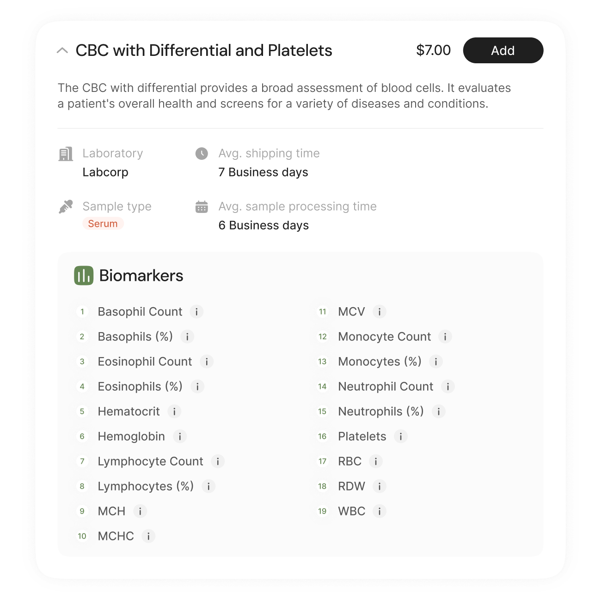Collapse the CBC with Differential panel chevron
The image size is (601, 600).
(x=62, y=50)
